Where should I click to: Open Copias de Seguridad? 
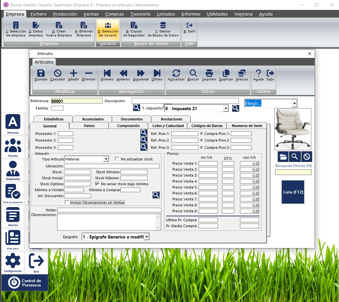134,29
